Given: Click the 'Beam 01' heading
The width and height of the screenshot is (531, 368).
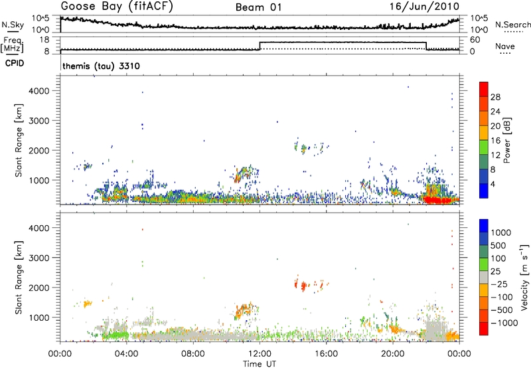Looking at the screenshot, I should click(259, 7).
